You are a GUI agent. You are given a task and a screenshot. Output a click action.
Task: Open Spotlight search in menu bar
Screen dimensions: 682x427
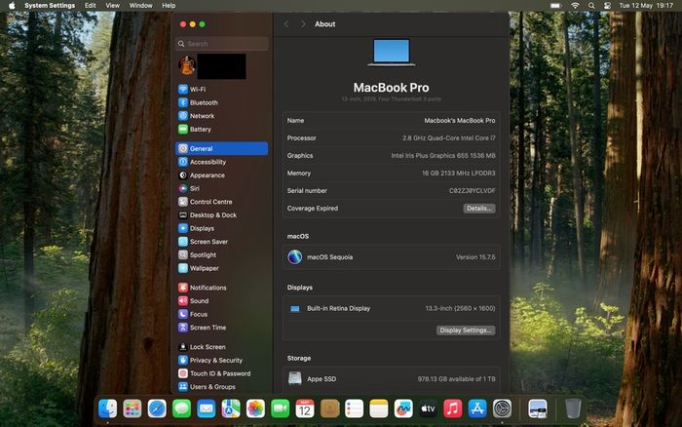(x=591, y=5)
